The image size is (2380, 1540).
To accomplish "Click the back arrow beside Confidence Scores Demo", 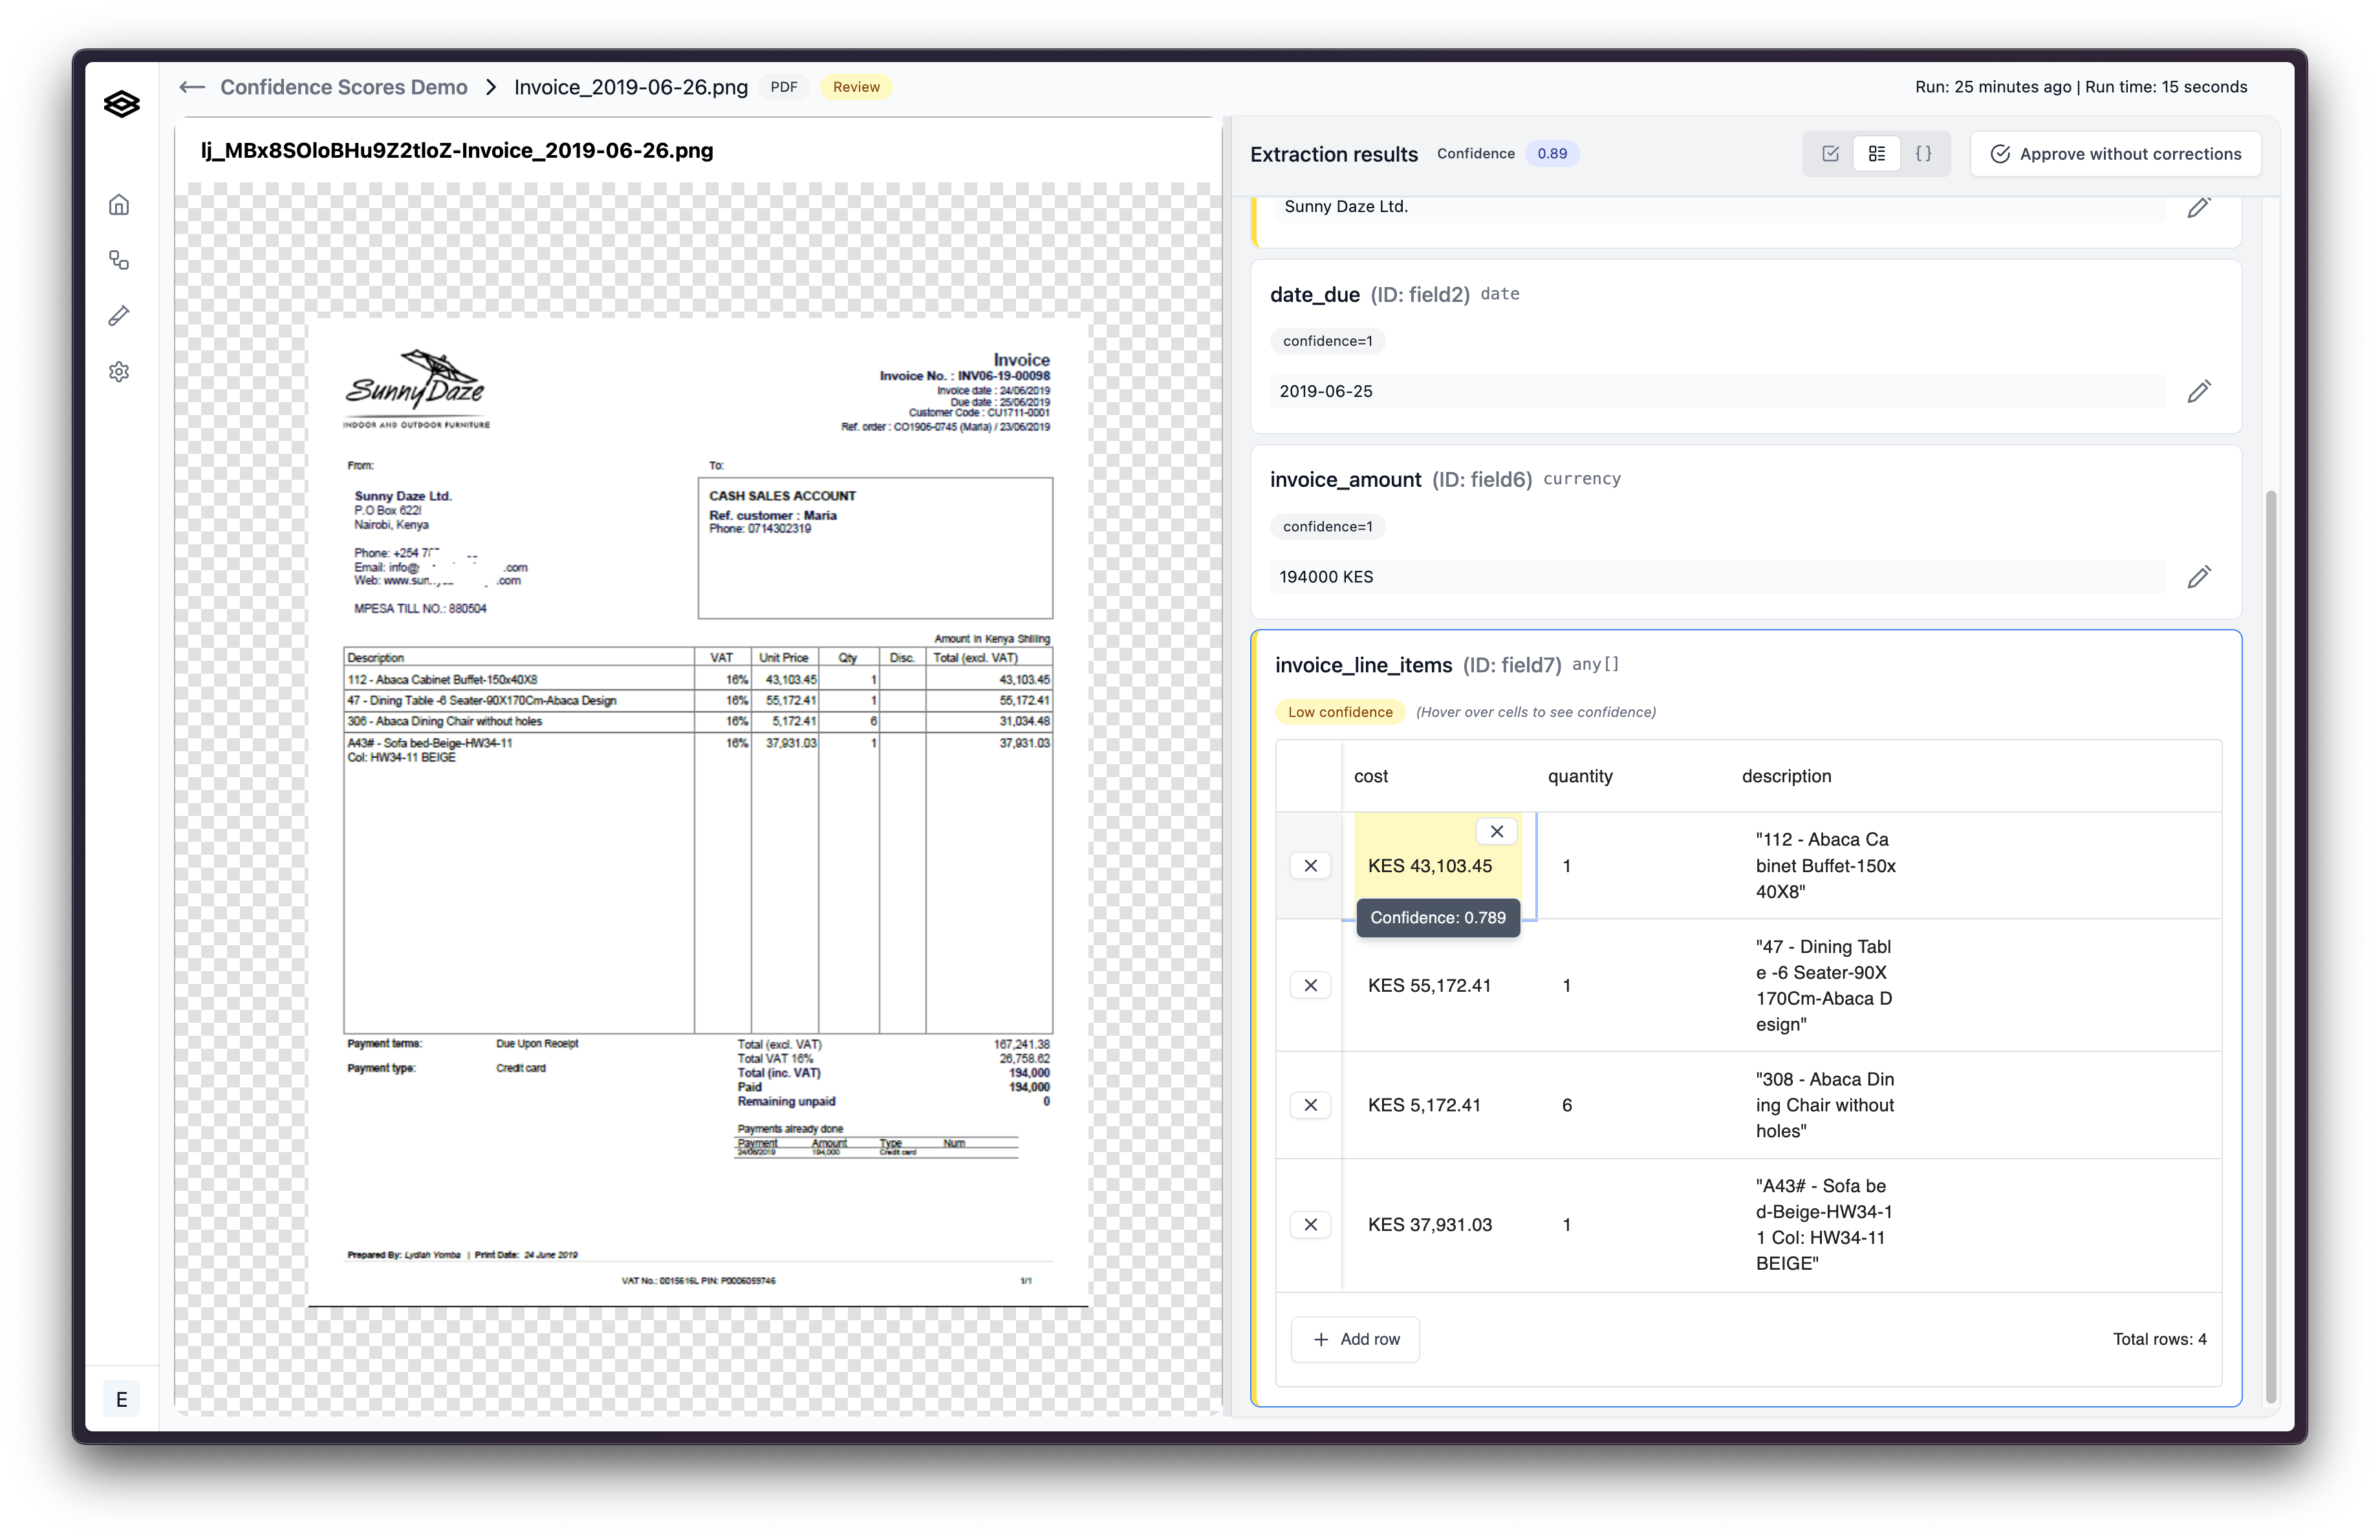I will coord(192,87).
